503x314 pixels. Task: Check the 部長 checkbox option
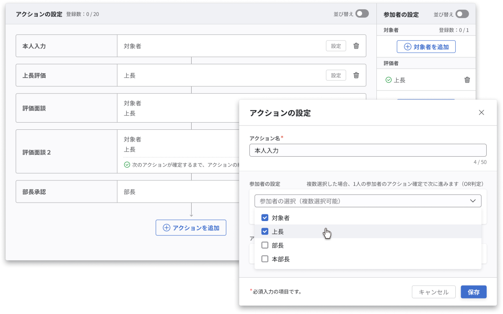point(265,245)
